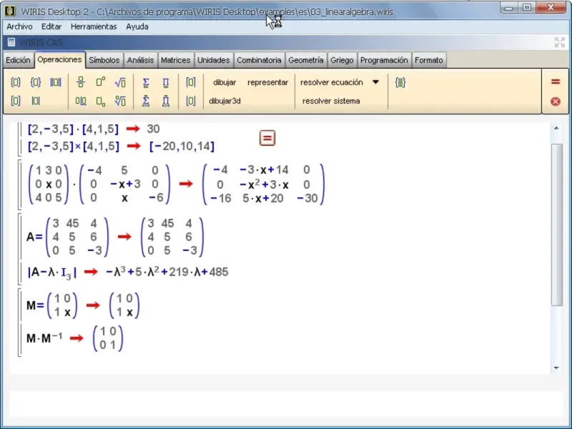Insert the division-with-remainder template icon

(x=81, y=101)
